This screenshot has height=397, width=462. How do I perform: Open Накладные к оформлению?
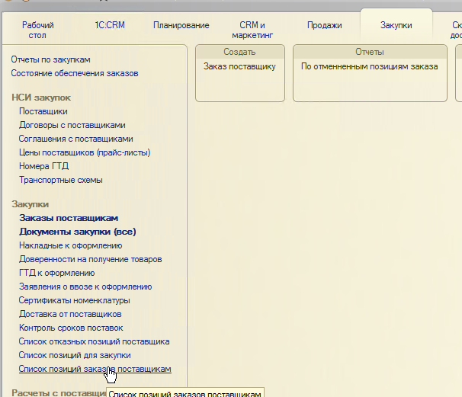tap(70, 245)
